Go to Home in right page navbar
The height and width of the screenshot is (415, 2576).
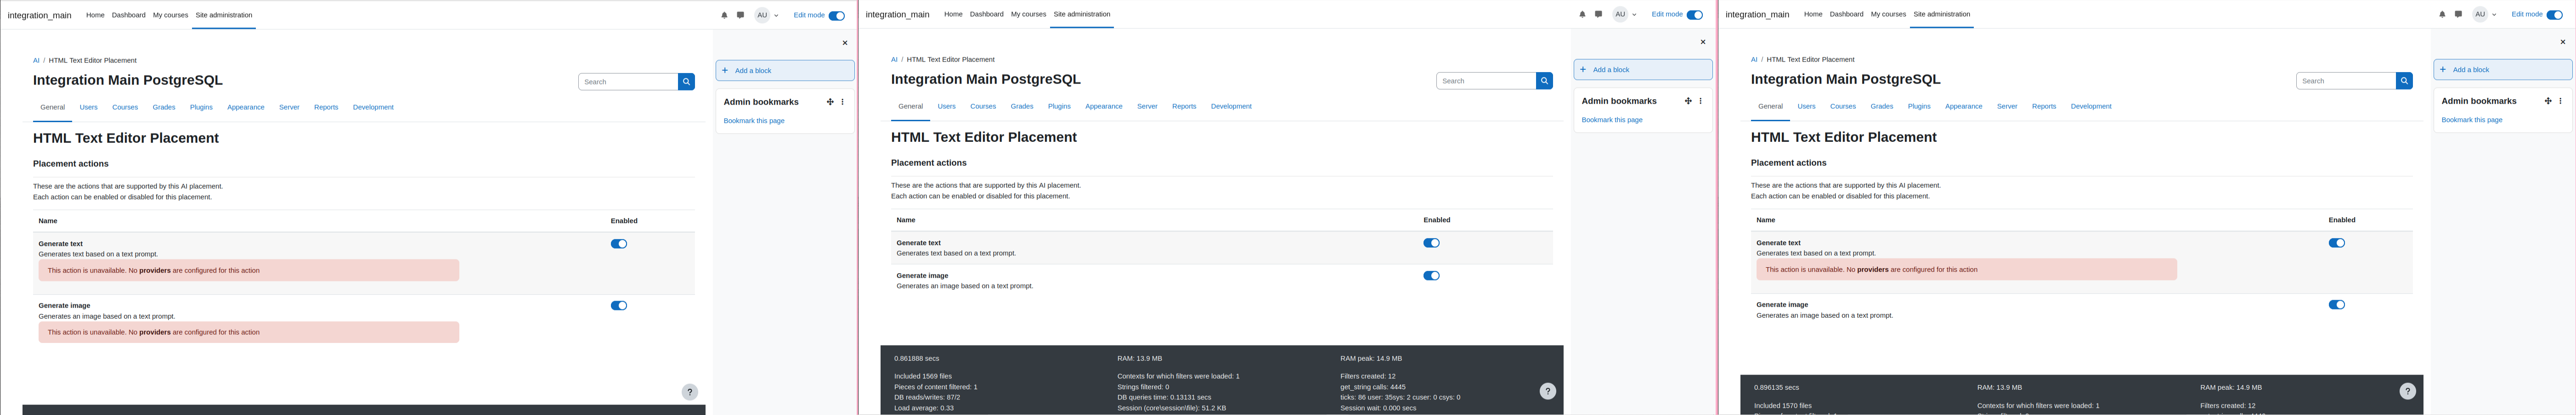[x=1813, y=14]
